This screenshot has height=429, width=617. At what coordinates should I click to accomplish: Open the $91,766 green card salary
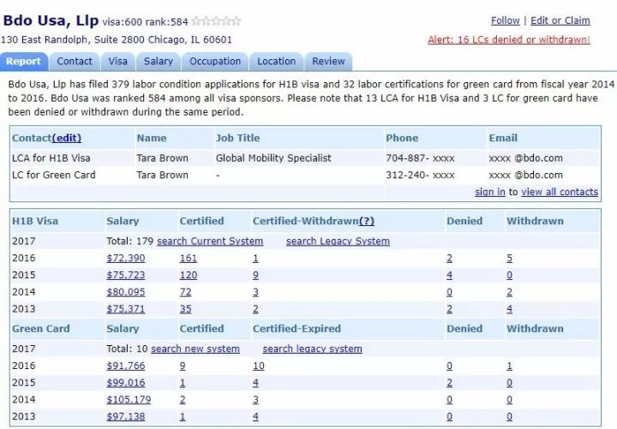[x=125, y=366]
